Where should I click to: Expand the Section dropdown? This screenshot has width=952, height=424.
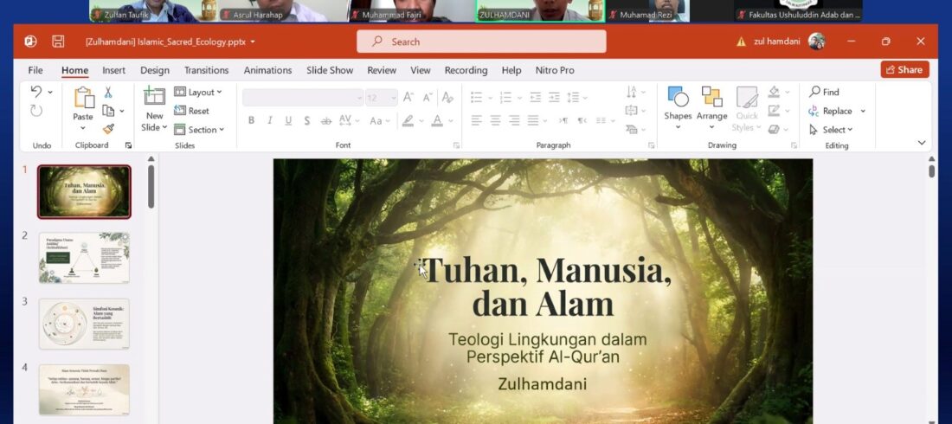199,130
